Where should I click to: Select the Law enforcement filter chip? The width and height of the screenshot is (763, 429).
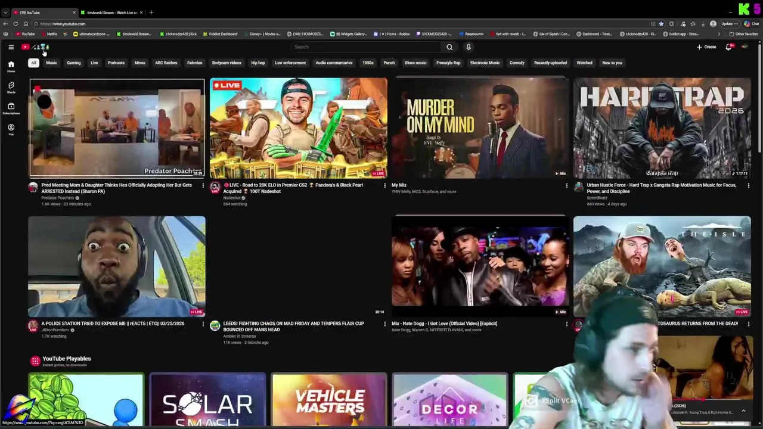click(x=290, y=63)
